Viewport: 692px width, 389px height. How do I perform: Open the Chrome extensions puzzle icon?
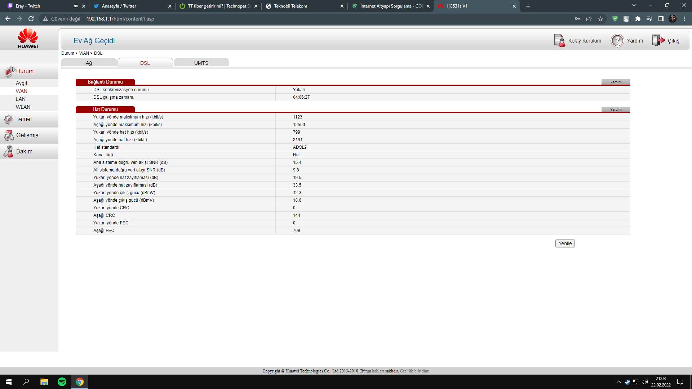(x=638, y=19)
